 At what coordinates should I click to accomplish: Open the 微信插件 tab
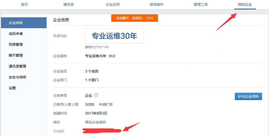point(157,5)
